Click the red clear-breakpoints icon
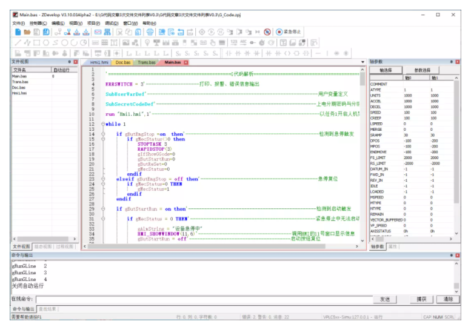This screenshot has height=333, width=471. point(267,32)
